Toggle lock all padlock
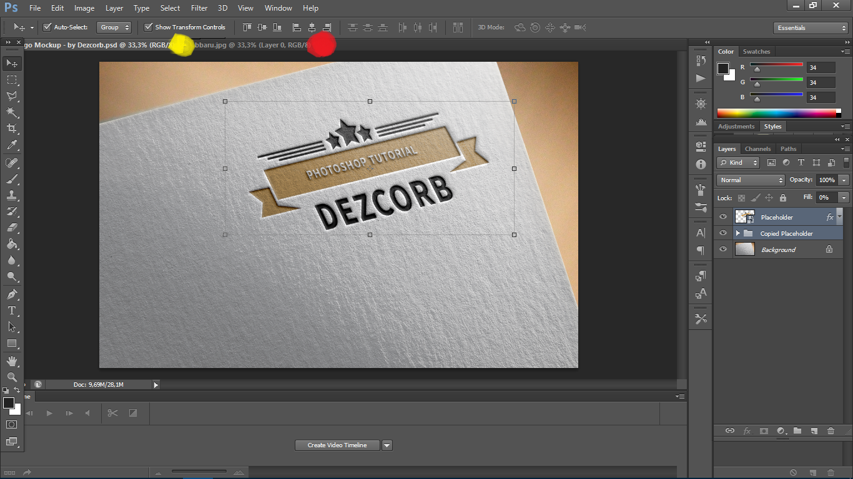This screenshot has height=479, width=853. pyautogui.click(x=782, y=198)
